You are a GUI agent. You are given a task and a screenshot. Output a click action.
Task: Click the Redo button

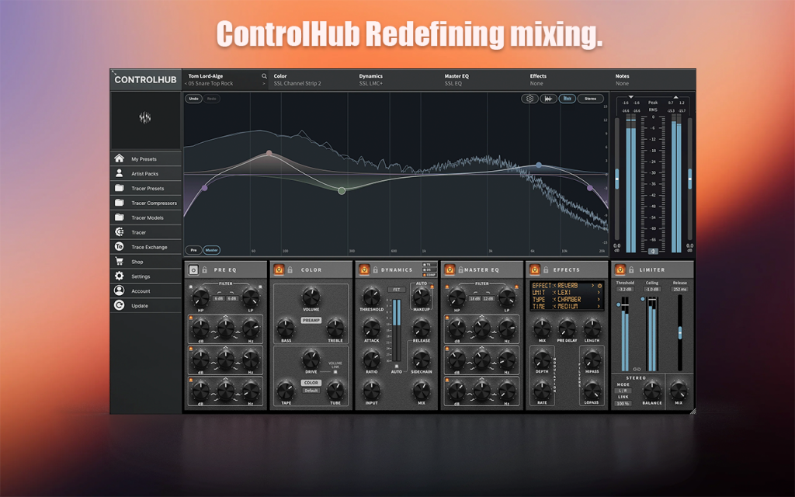(211, 99)
